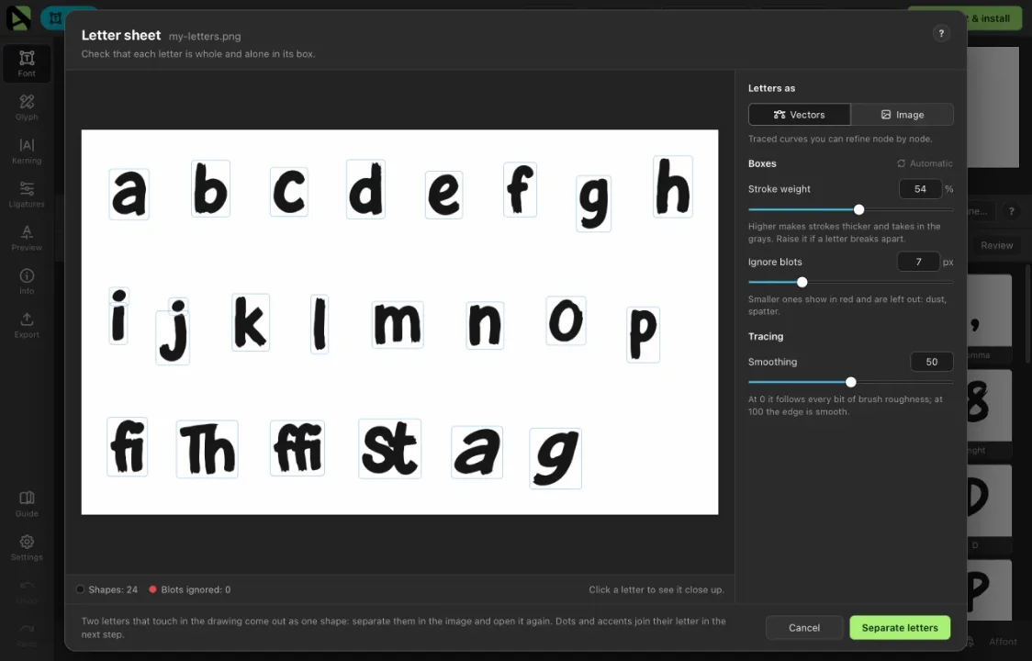
Task: Click the Ignore blots value field
Action: pos(918,262)
